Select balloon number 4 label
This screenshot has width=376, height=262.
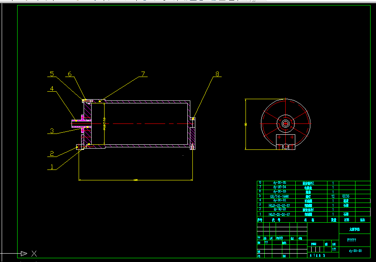(x=52, y=89)
